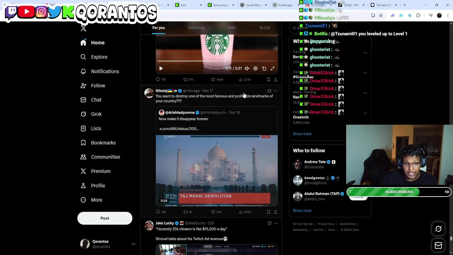
Task: Like Nikolaj post with 21K likes
Action: tap(216, 212)
